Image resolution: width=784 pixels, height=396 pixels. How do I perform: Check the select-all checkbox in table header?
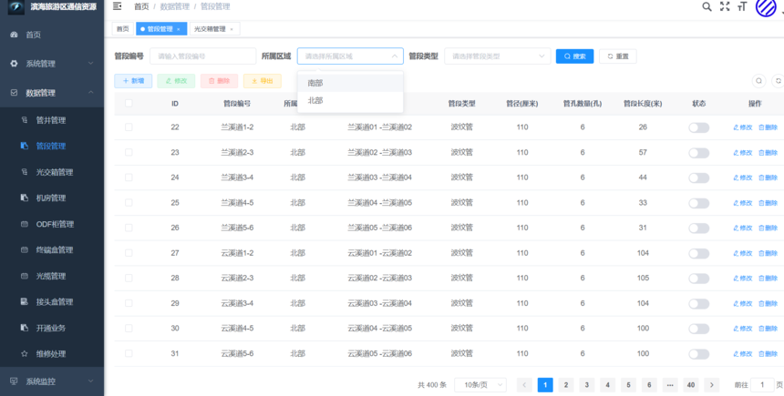point(129,104)
